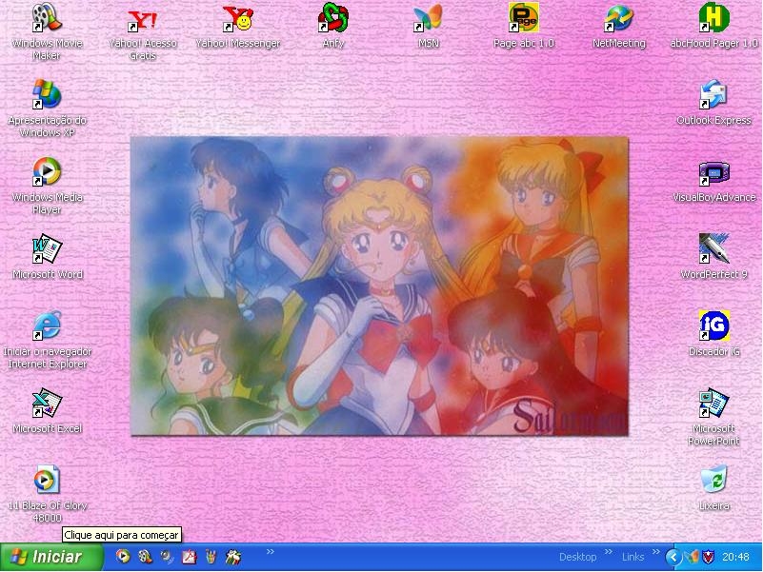Launch Discador iG desktop icon
This screenshot has height=572, width=763.
(713, 325)
